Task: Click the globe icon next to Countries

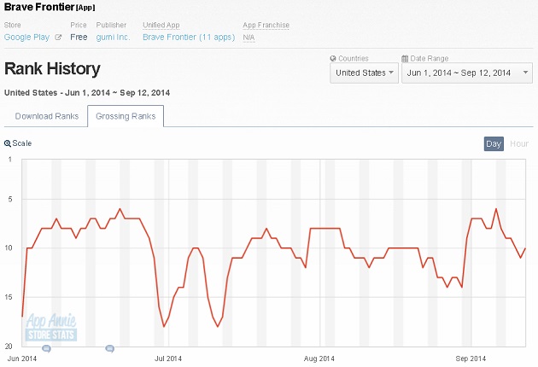Action: pos(333,58)
